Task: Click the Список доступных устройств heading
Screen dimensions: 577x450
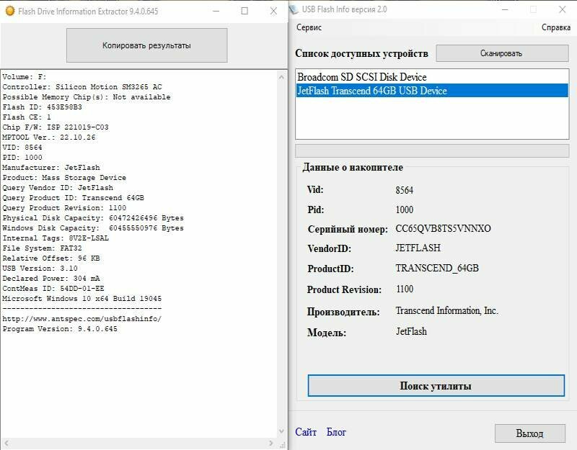Action: pyautogui.click(x=362, y=53)
